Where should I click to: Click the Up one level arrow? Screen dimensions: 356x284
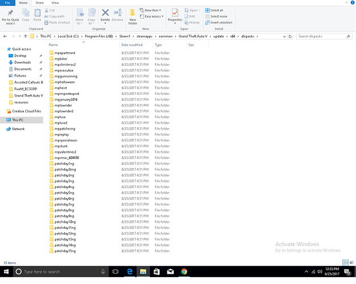pos(26,36)
